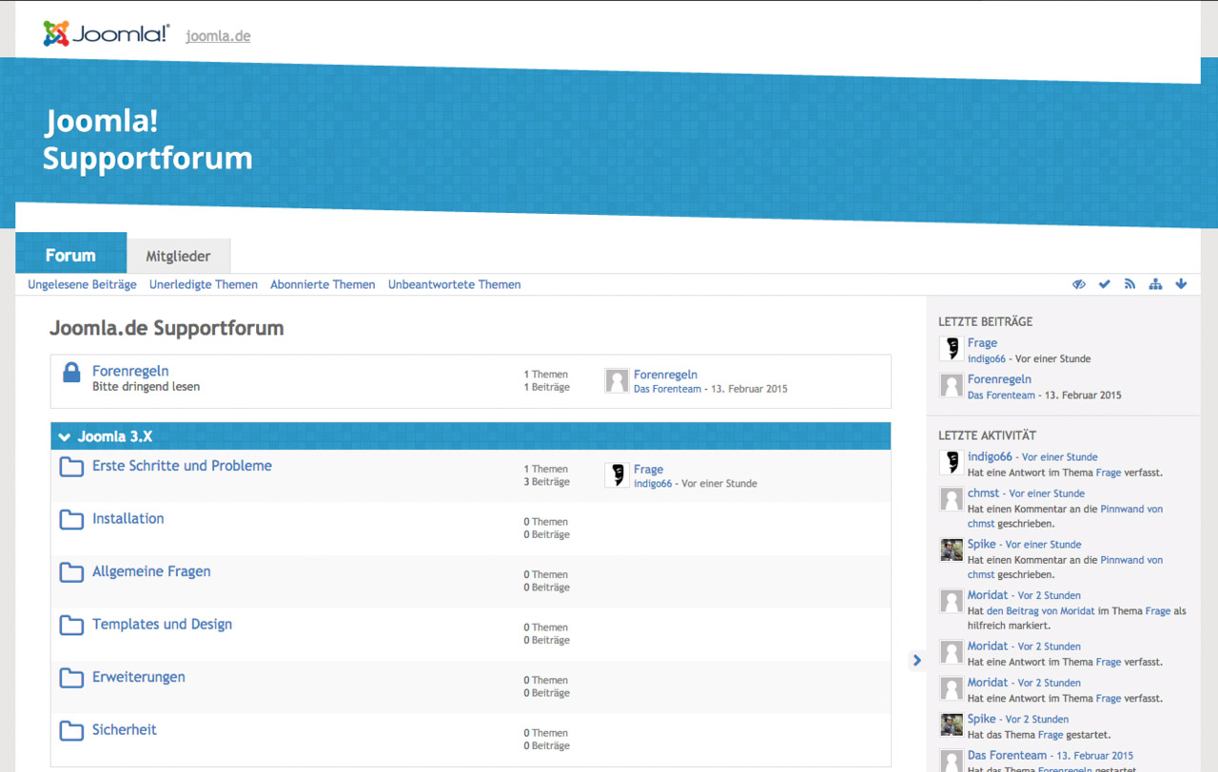
Task: Open chmst profile name in activity list
Action: point(984,493)
